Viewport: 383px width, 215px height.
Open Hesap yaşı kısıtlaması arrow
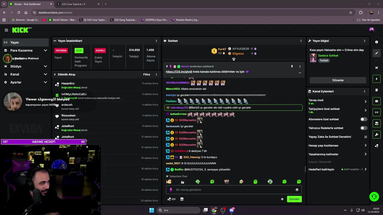[x=365, y=145]
